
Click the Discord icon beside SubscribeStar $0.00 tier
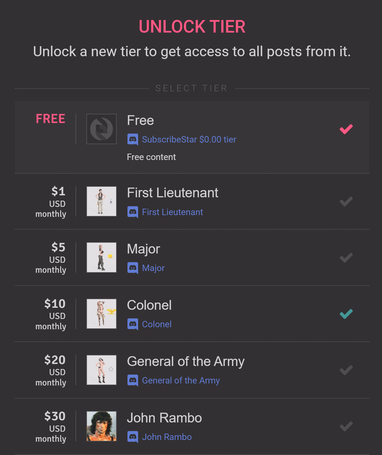133,139
